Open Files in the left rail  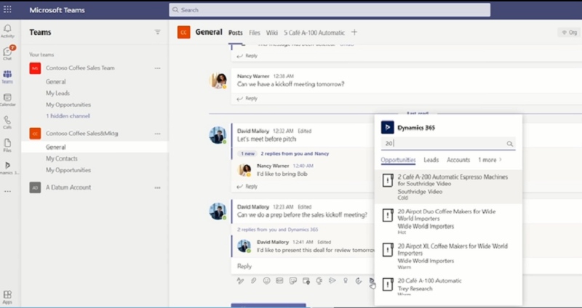(7, 145)
